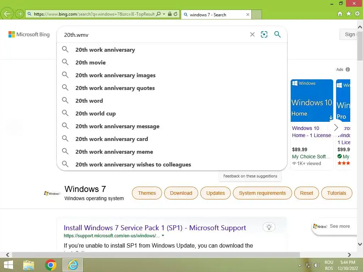The image size is (363, 272).
Task: Choose '20th work anniversary wishes to colleagues'
Action: (x=172, y=164)
